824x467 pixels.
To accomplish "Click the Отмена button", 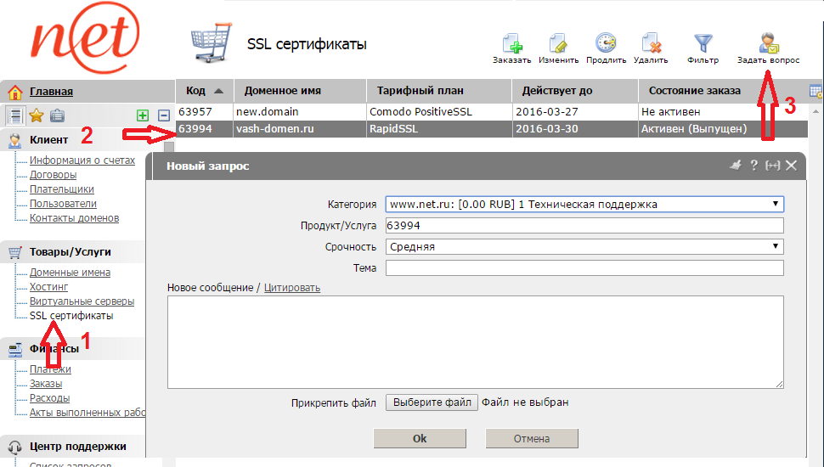I will click(x=531, y=439).
